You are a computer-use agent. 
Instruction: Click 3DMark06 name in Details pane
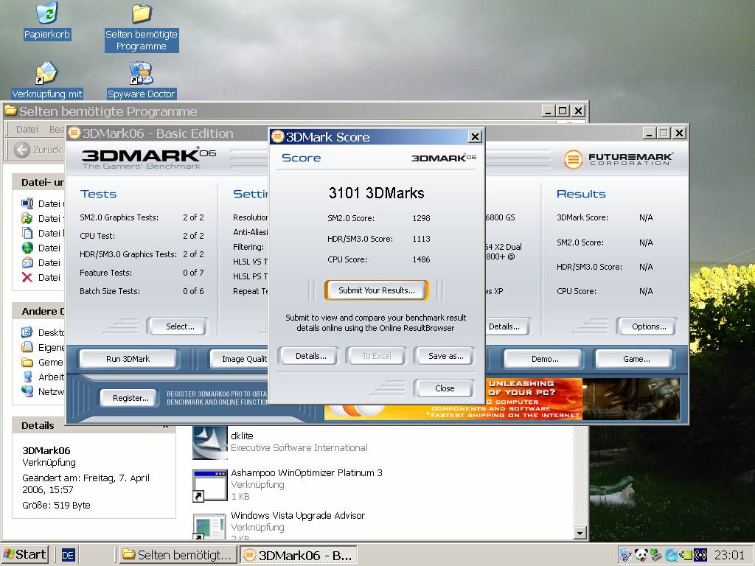point(46,450)
